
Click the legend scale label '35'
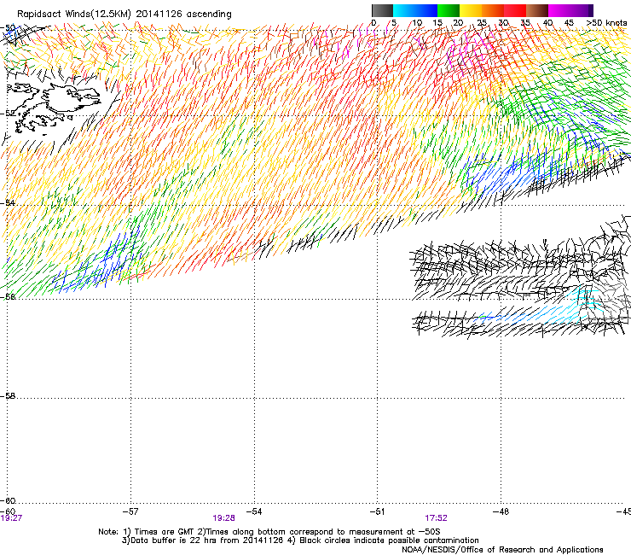coord(525,23)
